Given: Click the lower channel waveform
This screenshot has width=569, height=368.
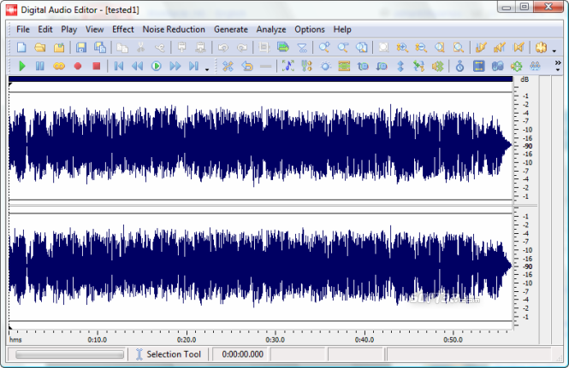Looking at the screenshot, I should [260, 266].
